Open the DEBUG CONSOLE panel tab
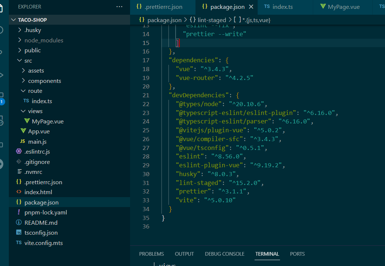The width and height of the screenshot is (385, 266). point(225,254)
